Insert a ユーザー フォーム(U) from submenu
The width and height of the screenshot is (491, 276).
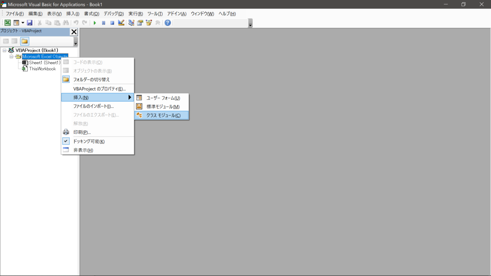tap(161, 98)
